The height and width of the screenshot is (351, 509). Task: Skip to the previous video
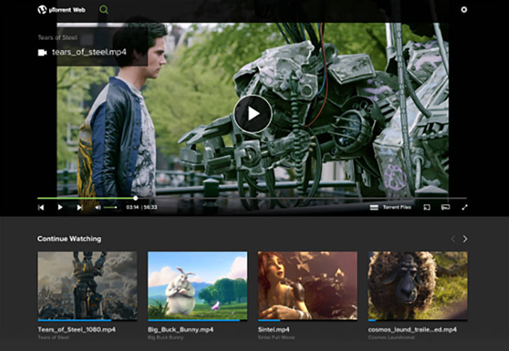click(41, 207)
